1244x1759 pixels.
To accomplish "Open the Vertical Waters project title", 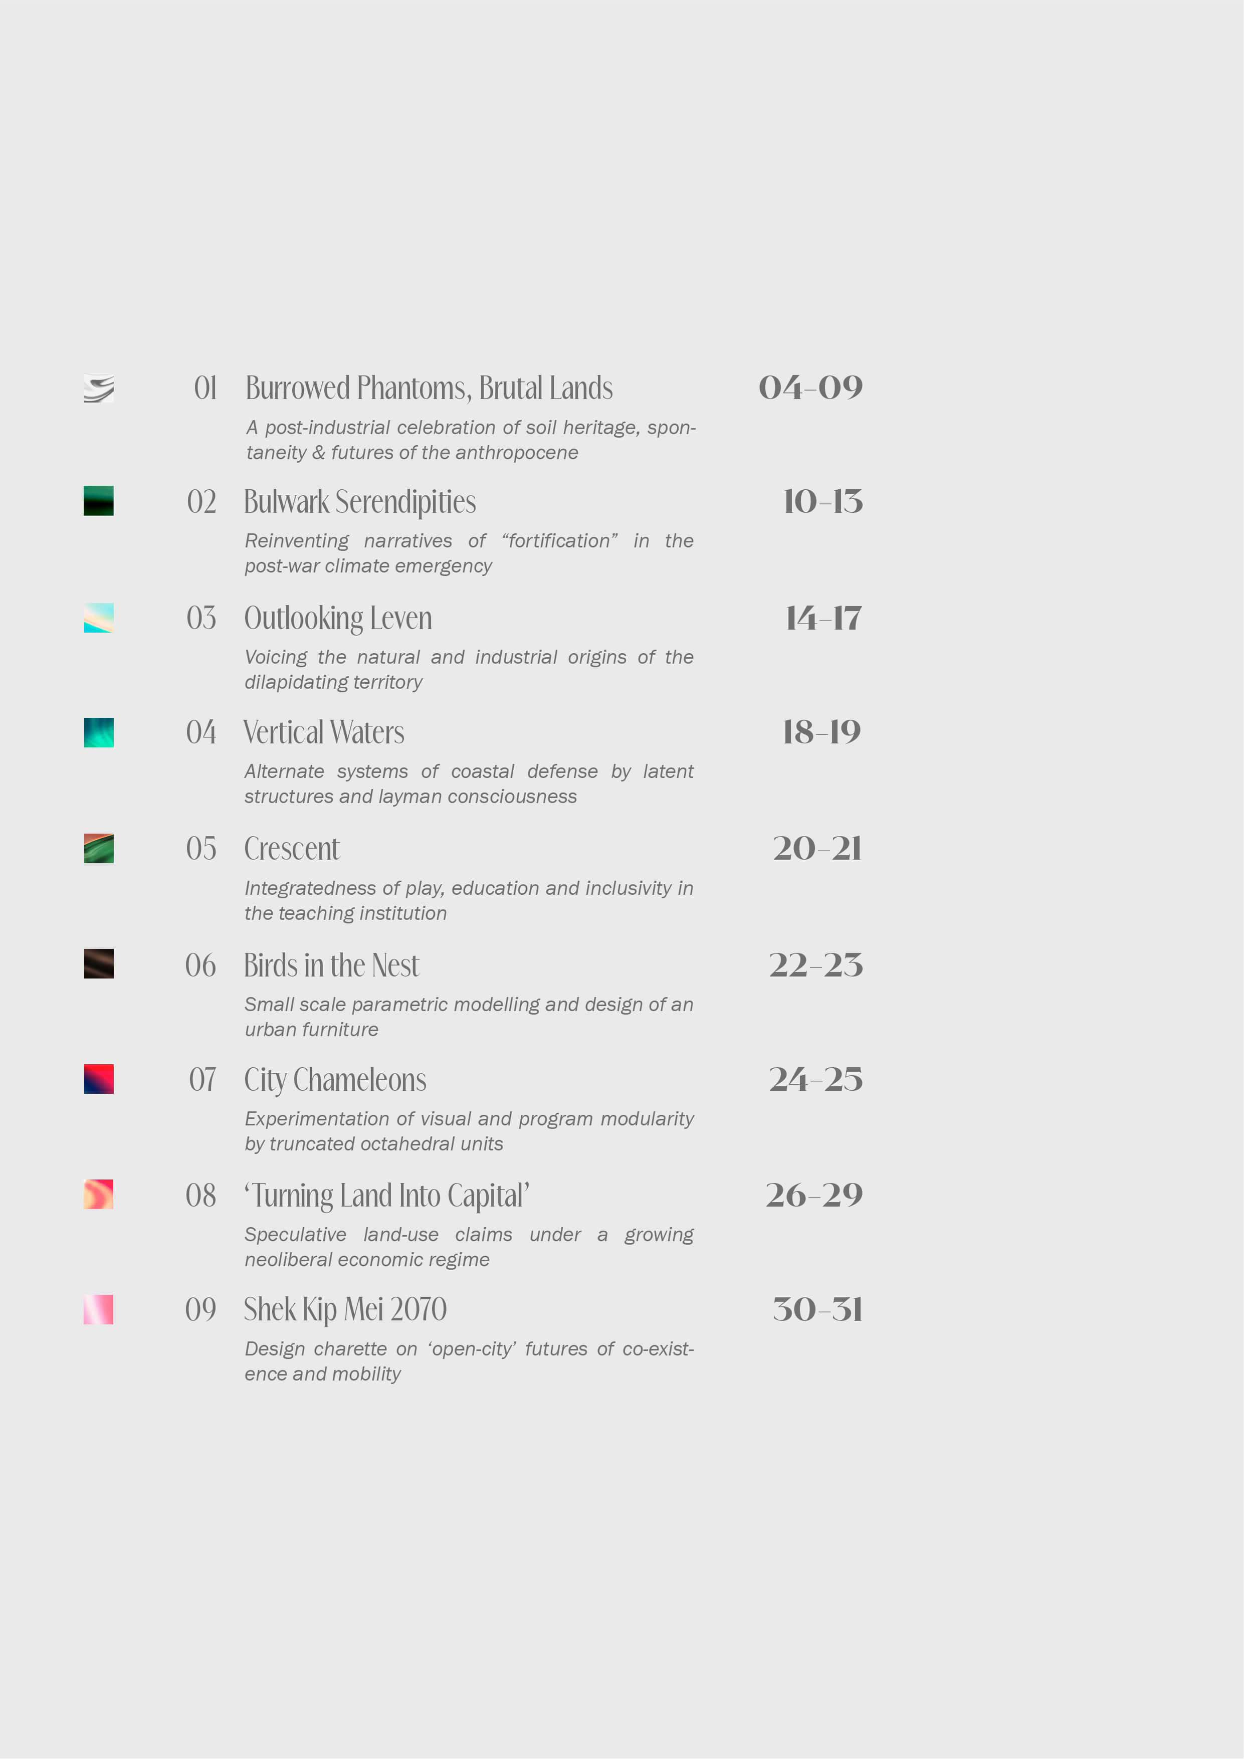I will [324, 732].
